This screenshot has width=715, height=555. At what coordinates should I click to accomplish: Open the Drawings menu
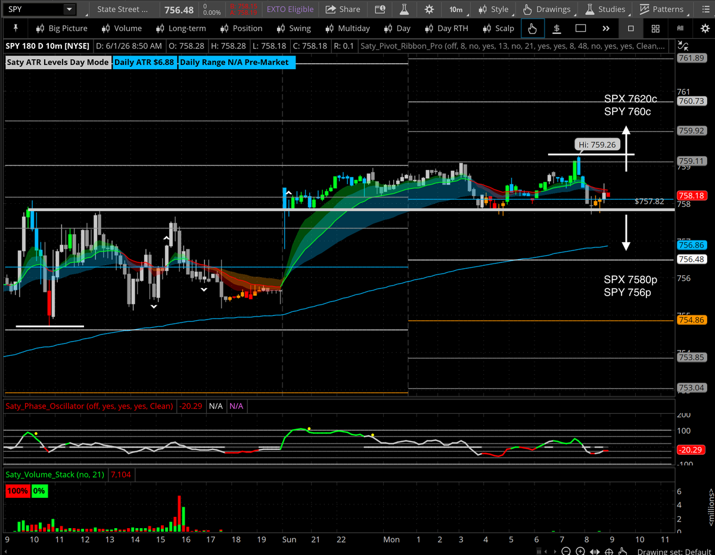546,9
